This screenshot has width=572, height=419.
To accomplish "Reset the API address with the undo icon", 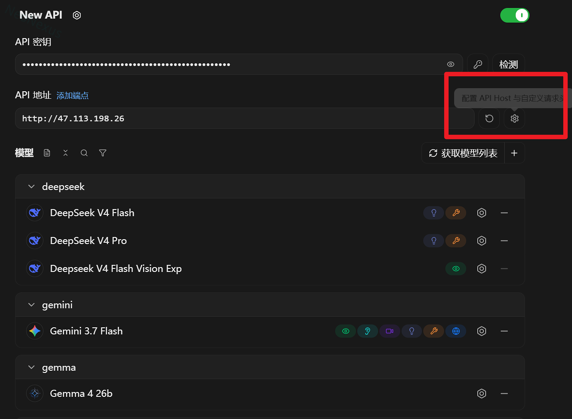I will tap(489, 118).
